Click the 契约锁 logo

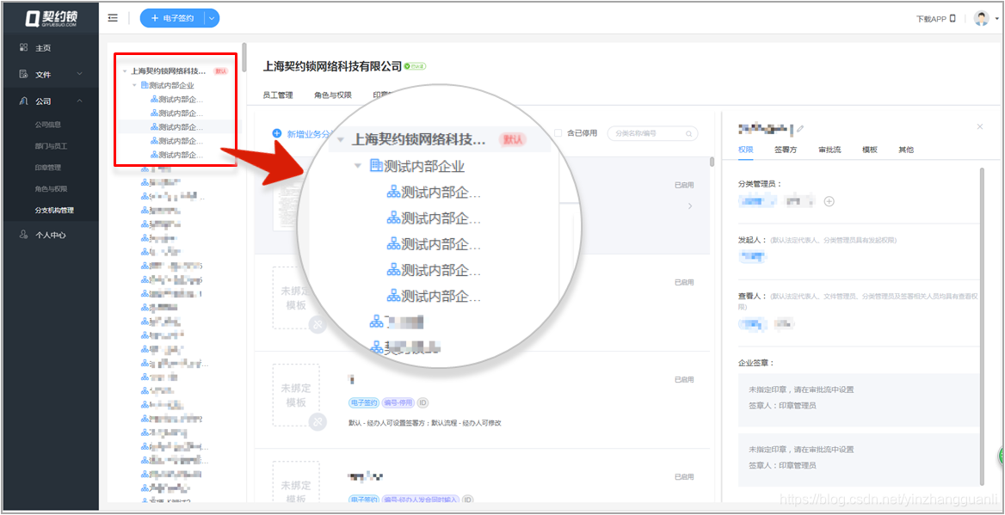click(52, 18)
